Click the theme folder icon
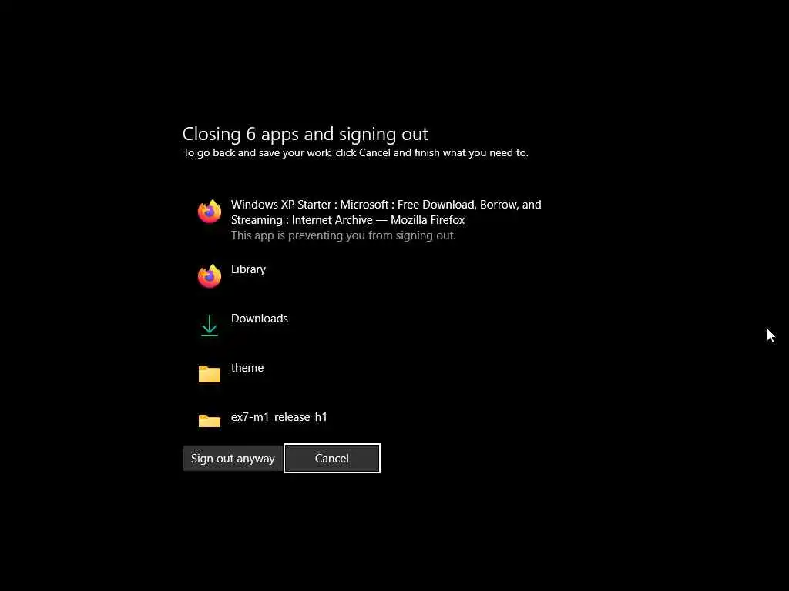The image size is (789, 591). [x=210, y=374]
